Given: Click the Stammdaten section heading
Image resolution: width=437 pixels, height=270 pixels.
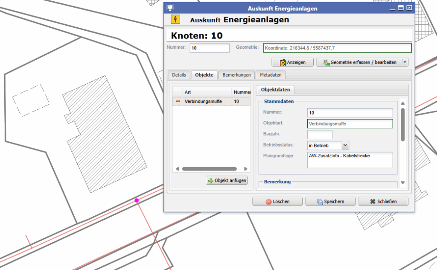Looking at the screenshot, I should coord(279,101).
